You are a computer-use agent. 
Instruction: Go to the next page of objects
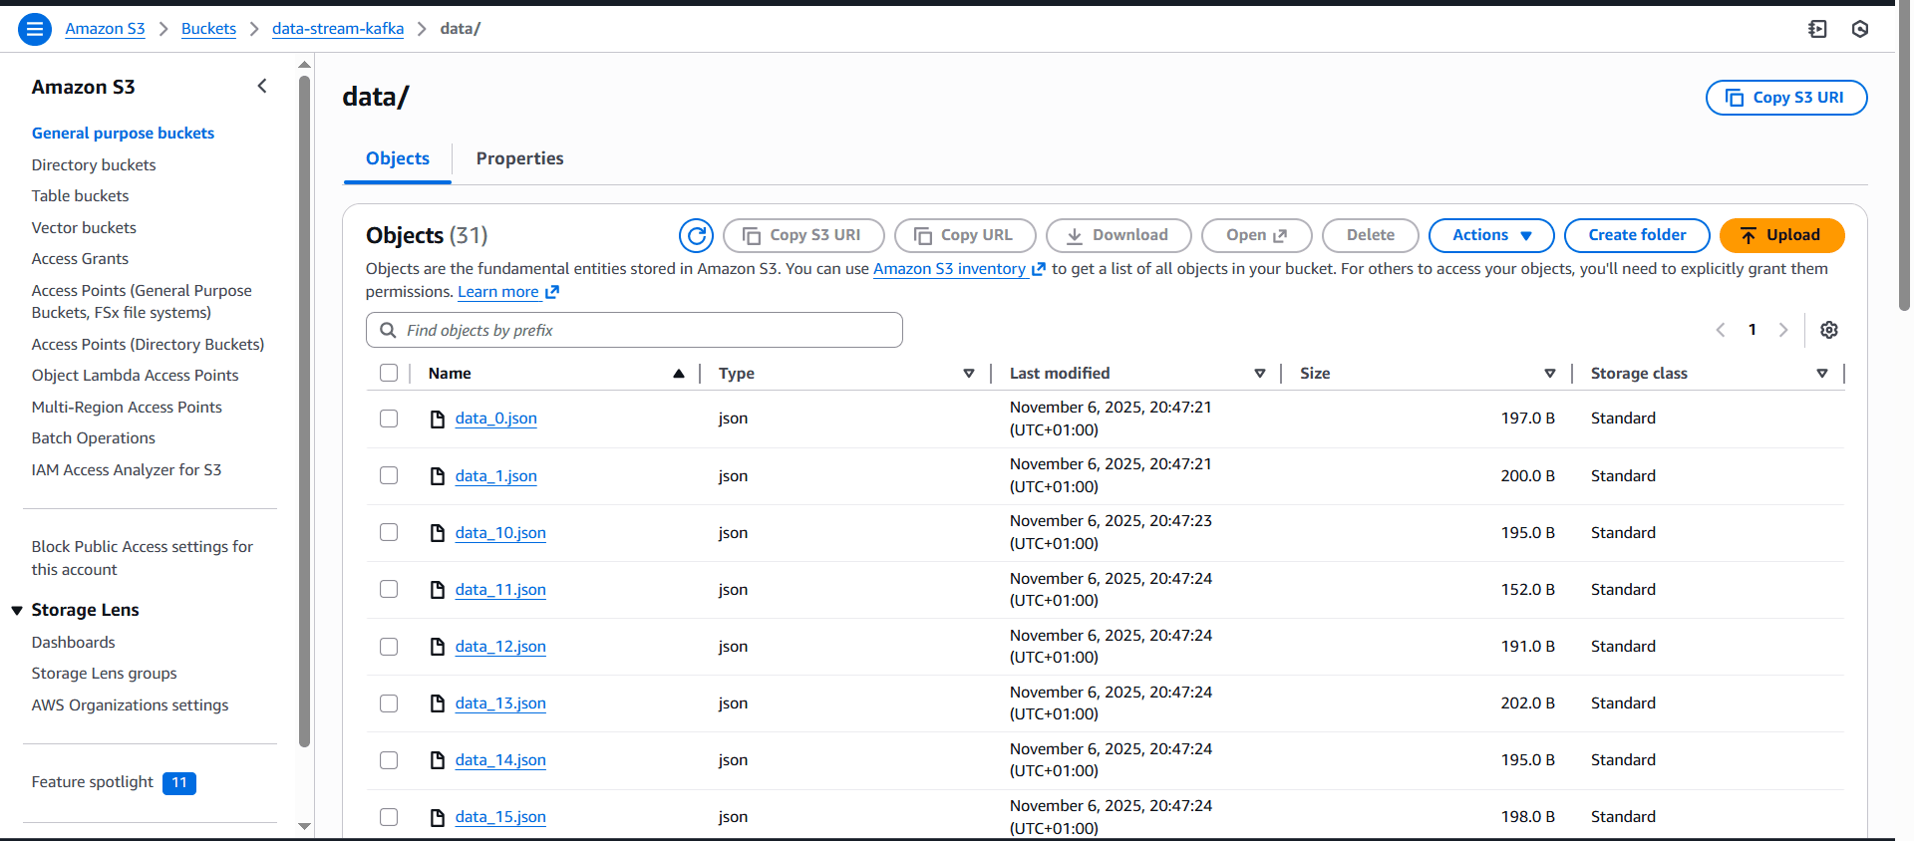pyautogui.click(x=1783, y=330)
